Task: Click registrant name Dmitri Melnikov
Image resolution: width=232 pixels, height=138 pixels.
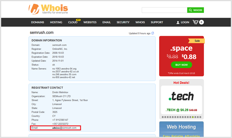Action: point(60,92)
